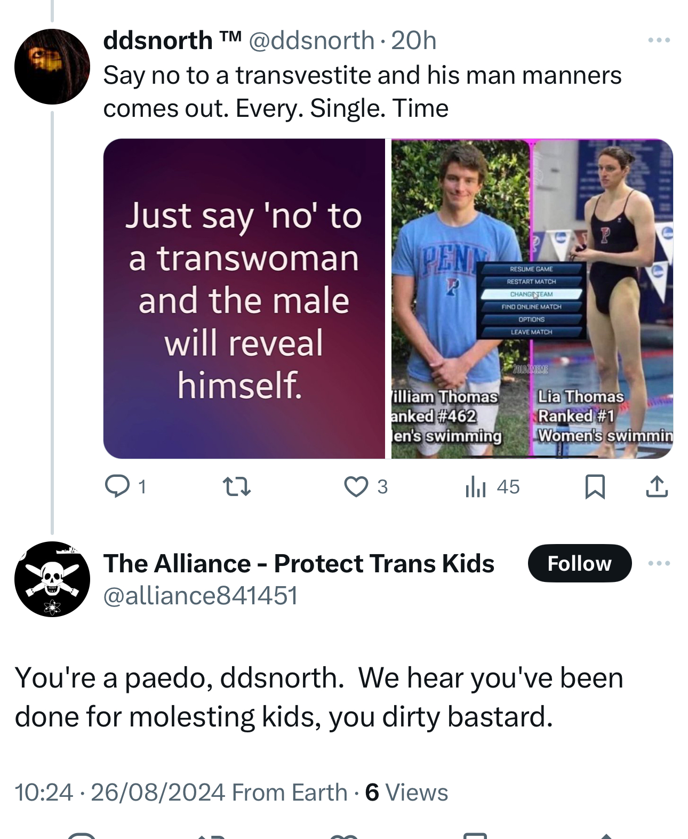Open the 6 Views count
This screenshot has height=839, width=688.
pyautogui.click(x=406, y=792)
